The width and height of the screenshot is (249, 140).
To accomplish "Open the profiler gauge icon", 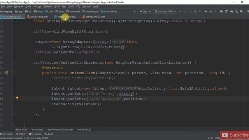I will pos(205,11).
